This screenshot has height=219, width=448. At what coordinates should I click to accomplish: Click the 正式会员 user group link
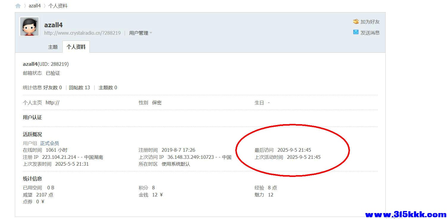[x=50, y=143]
